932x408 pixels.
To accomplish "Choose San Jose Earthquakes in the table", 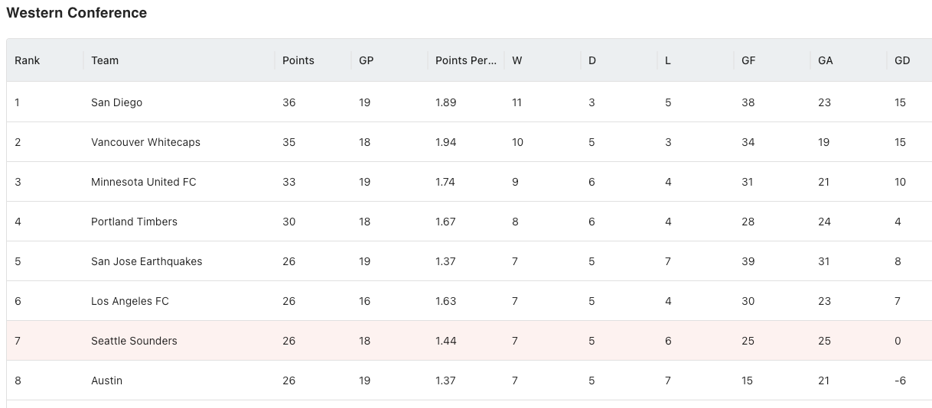I will tap(469, 261).
